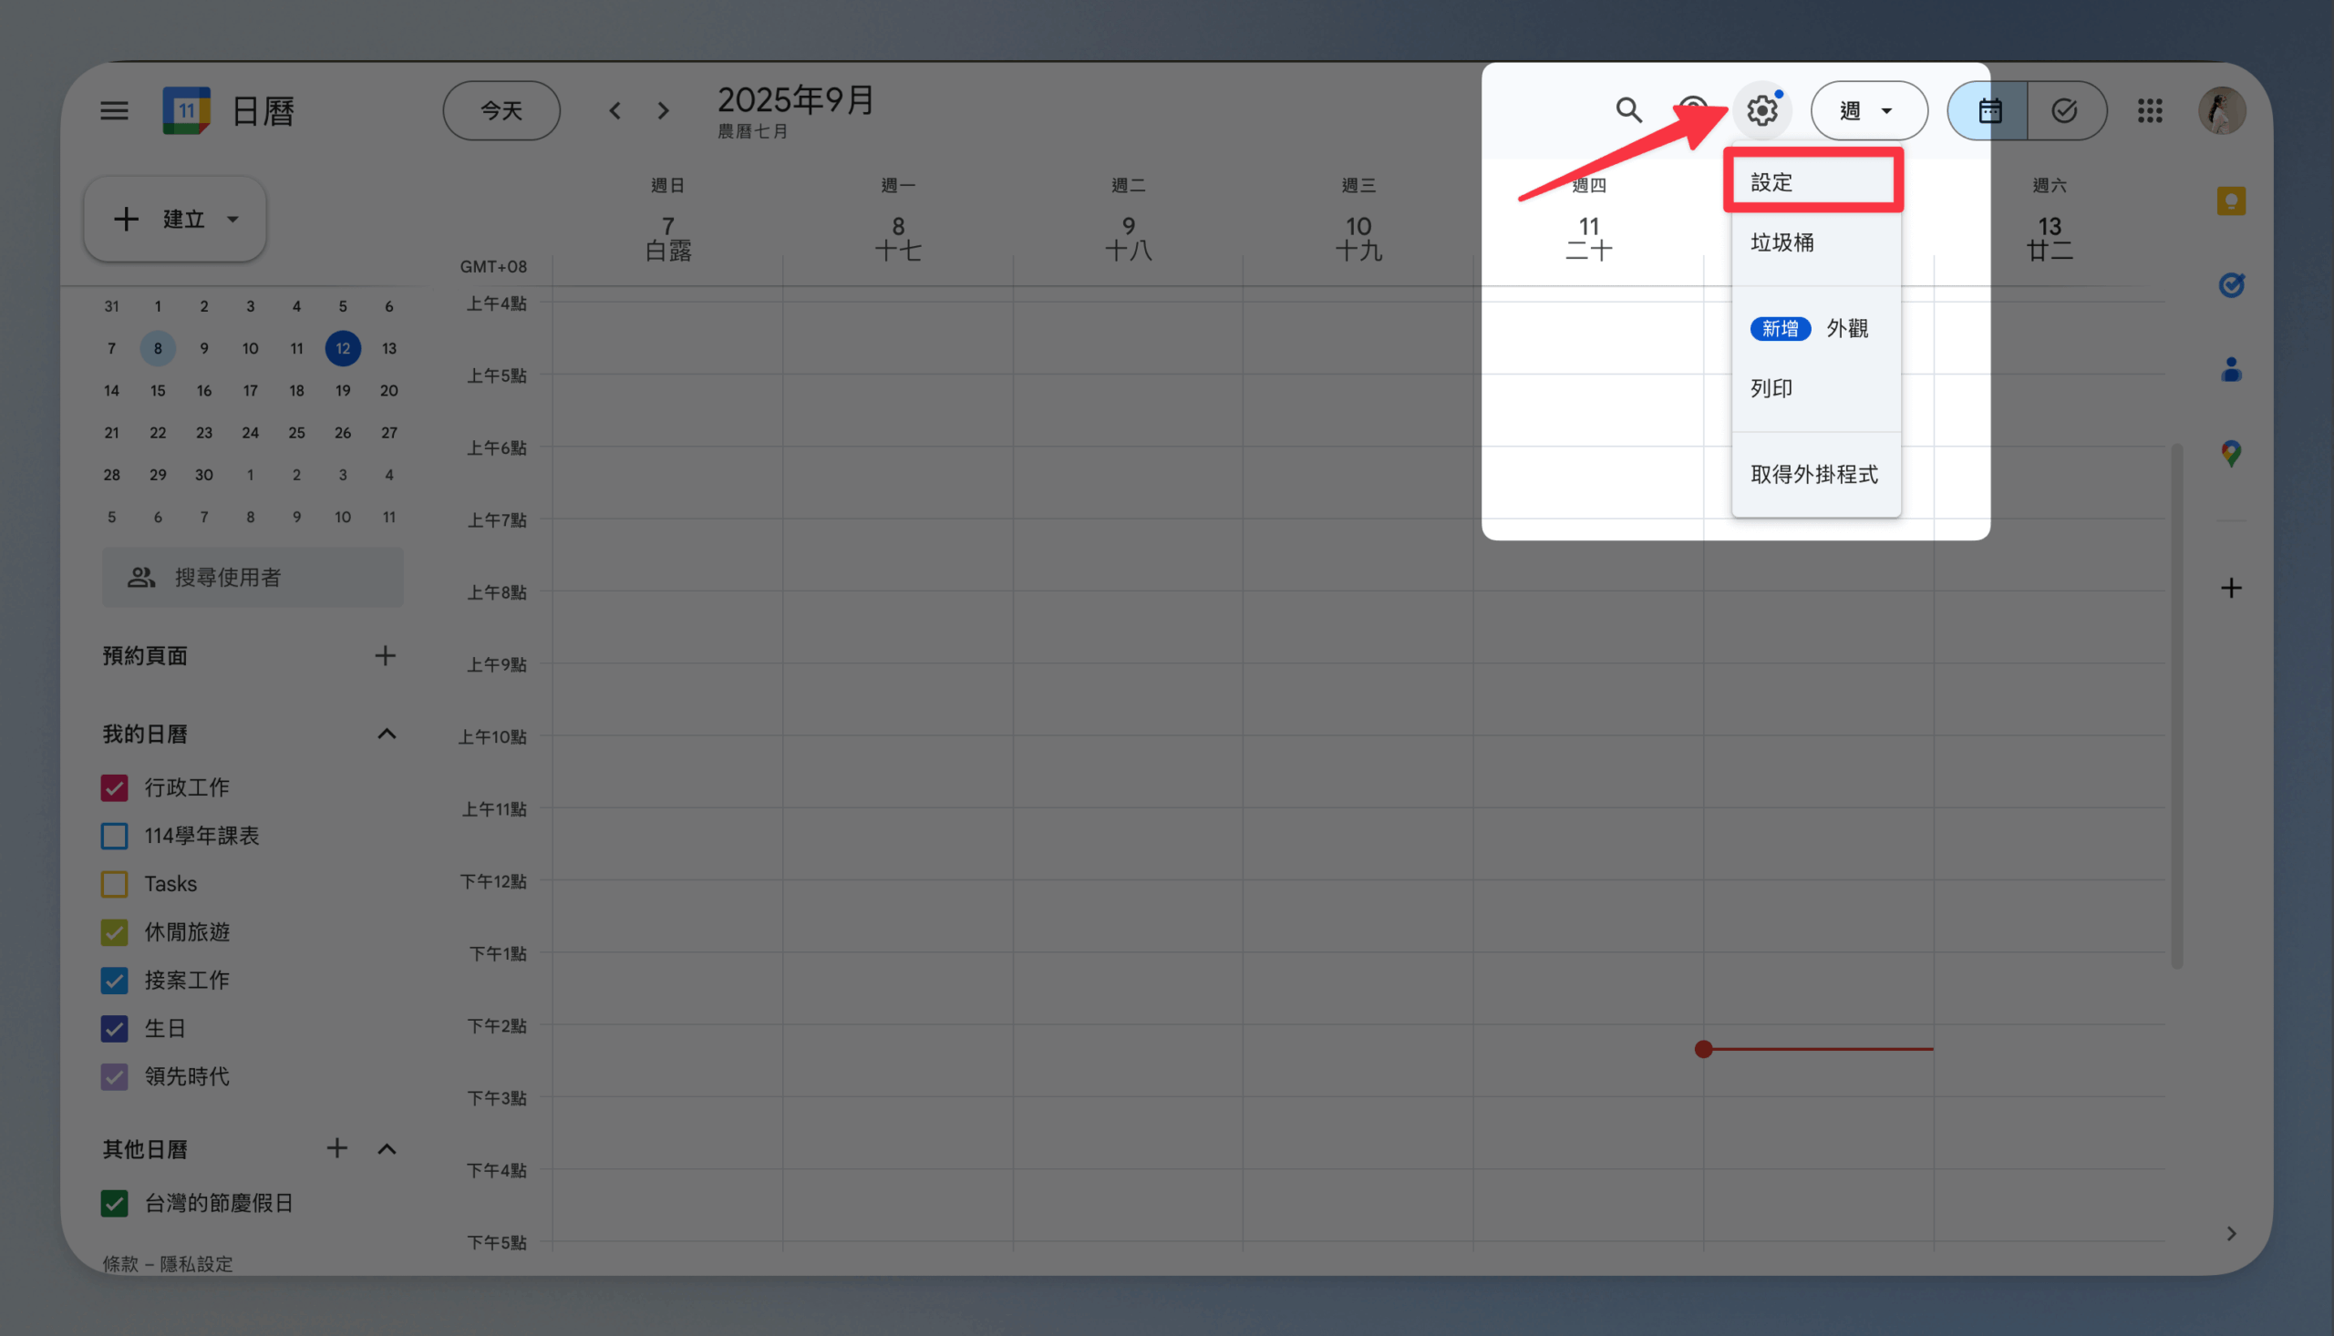The image size is (2334, 1336).
Task: Switch to the Tasks checkmark view
Action: [2064, 111]
